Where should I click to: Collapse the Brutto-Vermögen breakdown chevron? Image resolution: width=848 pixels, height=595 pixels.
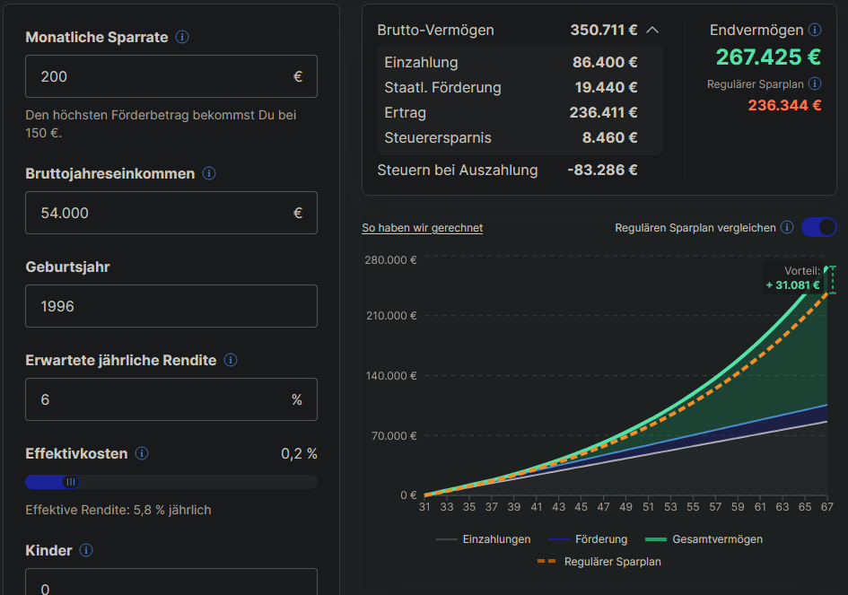pyautogui.click(x=652, y=31)
